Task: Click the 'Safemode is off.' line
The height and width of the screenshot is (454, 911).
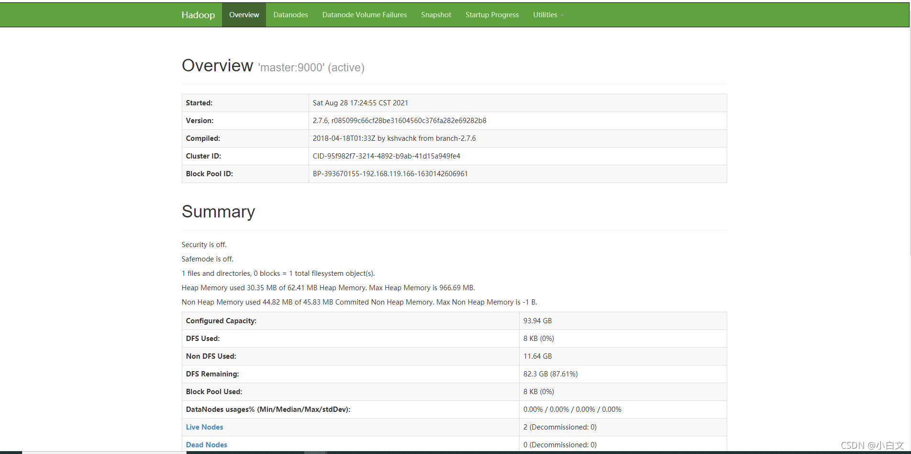Action: (x=208, y=259)
